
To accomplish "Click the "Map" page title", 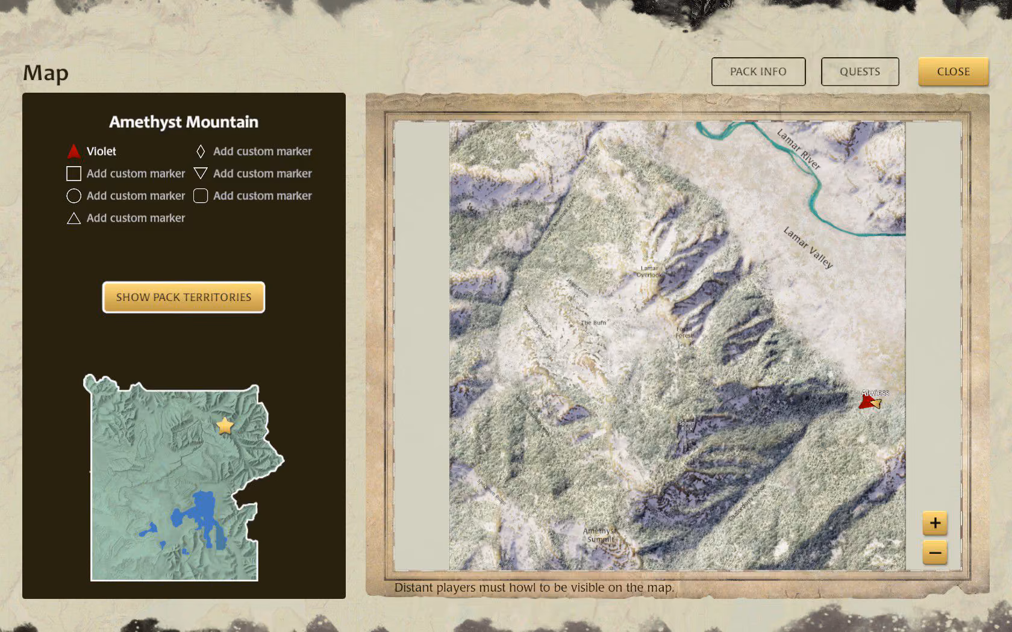I will 46,73.
